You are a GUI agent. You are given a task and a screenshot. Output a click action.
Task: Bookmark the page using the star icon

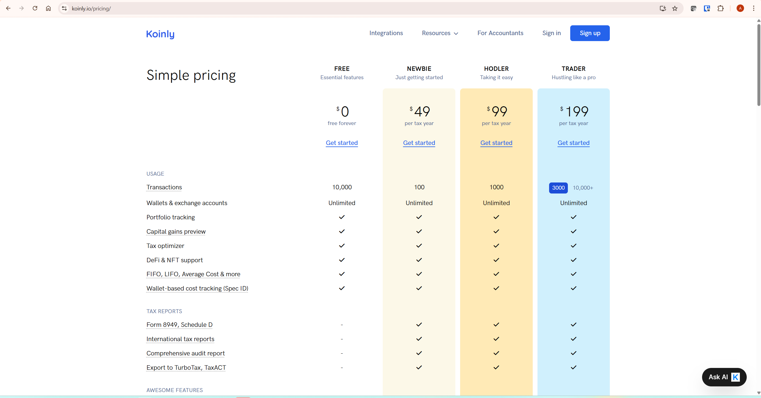tap(675, 8)
